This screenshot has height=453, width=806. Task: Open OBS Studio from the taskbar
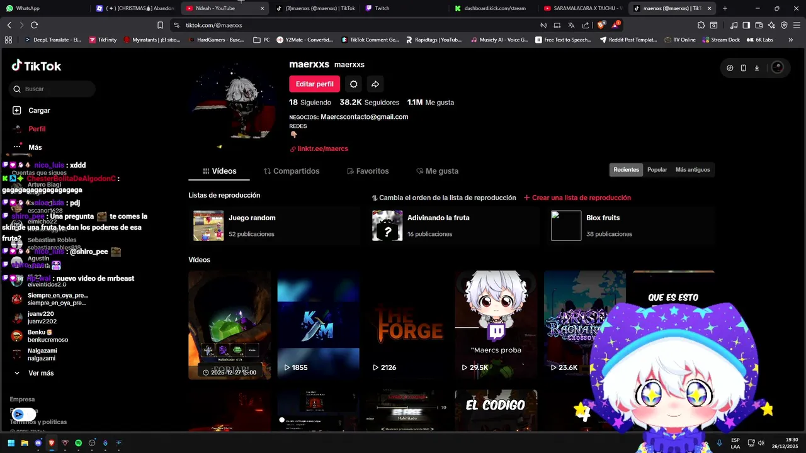pos(92,443)
